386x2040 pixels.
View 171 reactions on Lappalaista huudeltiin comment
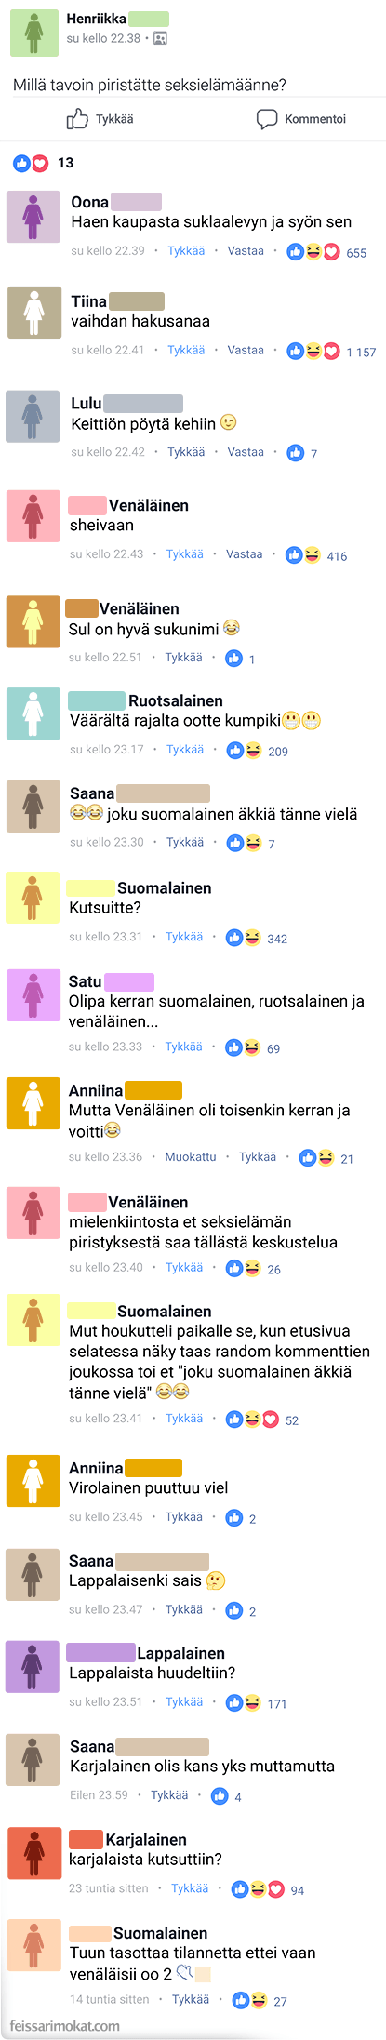256,1703
